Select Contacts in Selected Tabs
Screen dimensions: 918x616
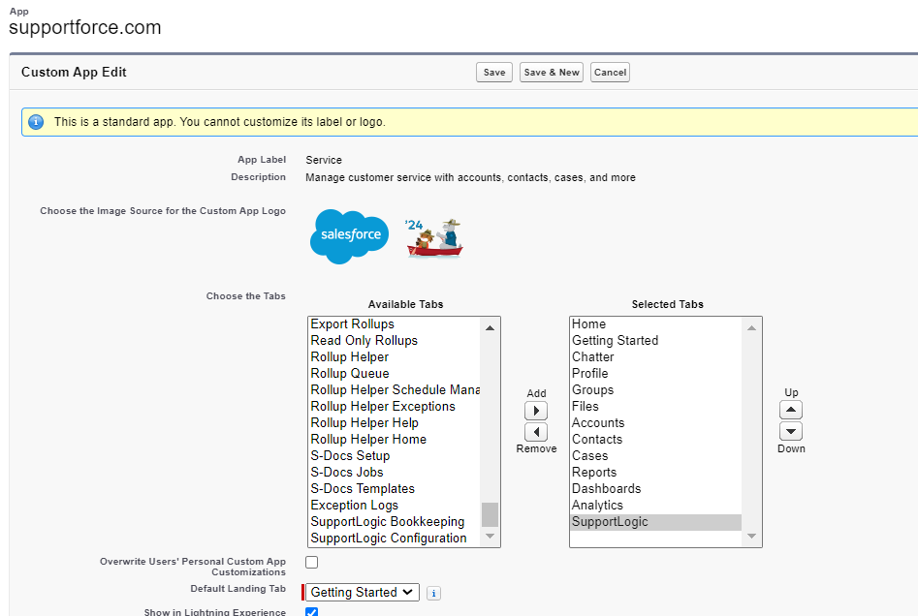tap(655, 439)
